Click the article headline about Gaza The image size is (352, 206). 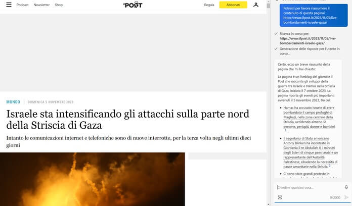tap(128, 120)
